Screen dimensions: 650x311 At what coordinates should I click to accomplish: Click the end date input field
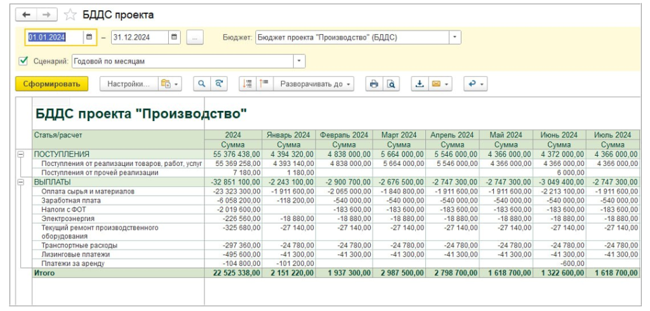tap(139, 37)
